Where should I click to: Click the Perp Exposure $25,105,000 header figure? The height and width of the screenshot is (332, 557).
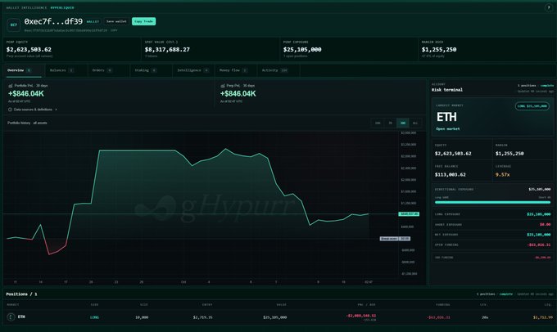click(302, 50)
